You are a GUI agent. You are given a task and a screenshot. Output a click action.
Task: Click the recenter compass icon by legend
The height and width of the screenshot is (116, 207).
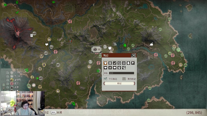pyautogui.click(x=4, y=88)
